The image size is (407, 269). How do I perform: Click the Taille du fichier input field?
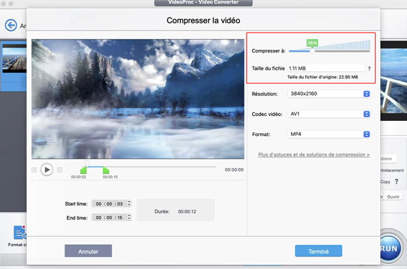point(326,68)
